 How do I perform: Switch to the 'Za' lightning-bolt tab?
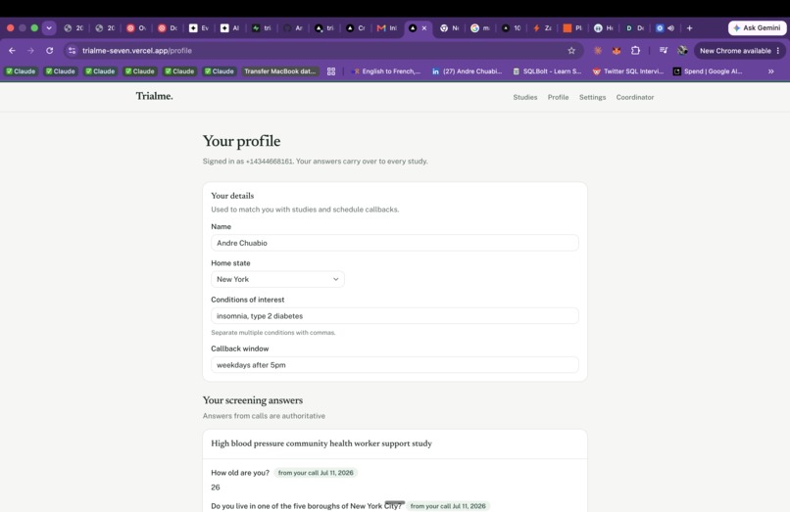pyautogui.click(x=542, y=28)
